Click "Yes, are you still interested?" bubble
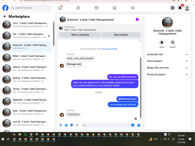The height and width of the screenshot is (146, 195). pos(122,77)
